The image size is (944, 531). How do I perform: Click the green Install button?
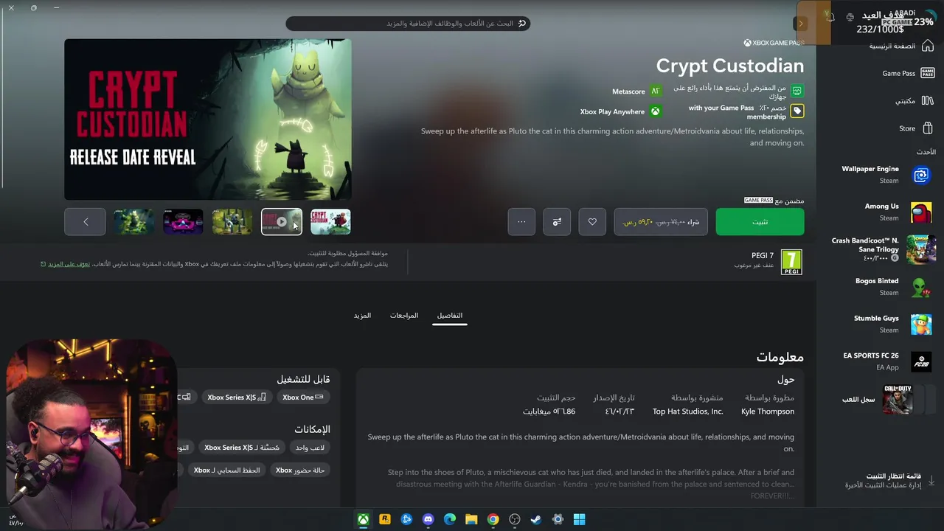[x=760, y=222]
